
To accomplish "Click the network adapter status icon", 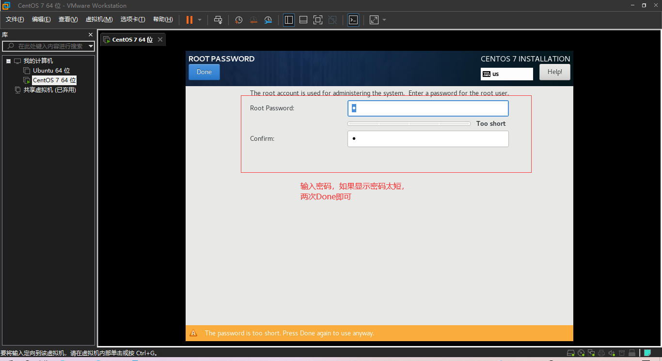I will pyautogui.click(x=591, y=353).
